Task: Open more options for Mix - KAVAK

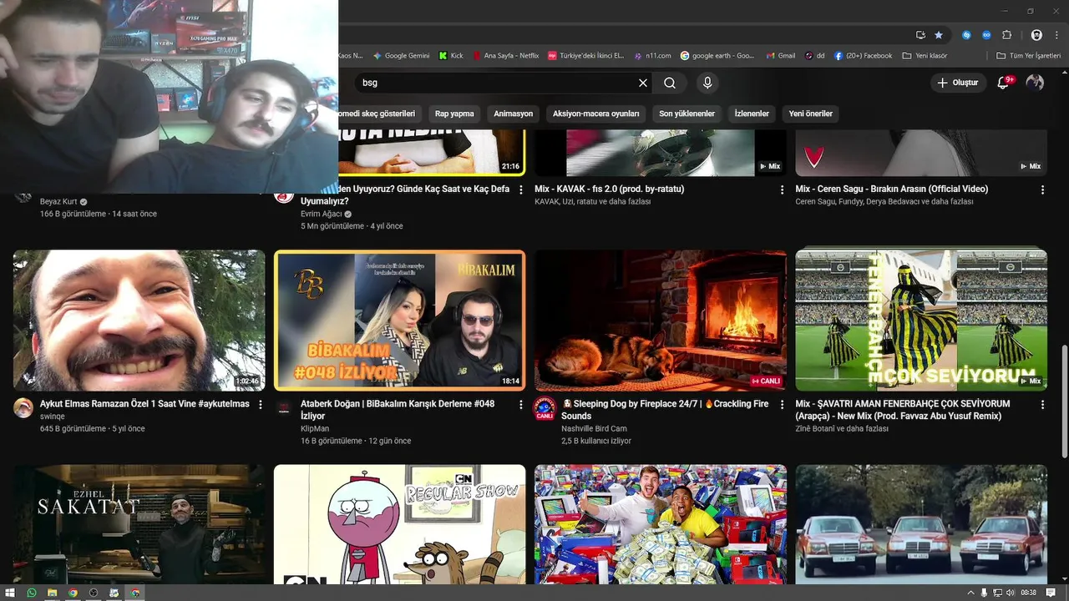Action: coord(782,189)
